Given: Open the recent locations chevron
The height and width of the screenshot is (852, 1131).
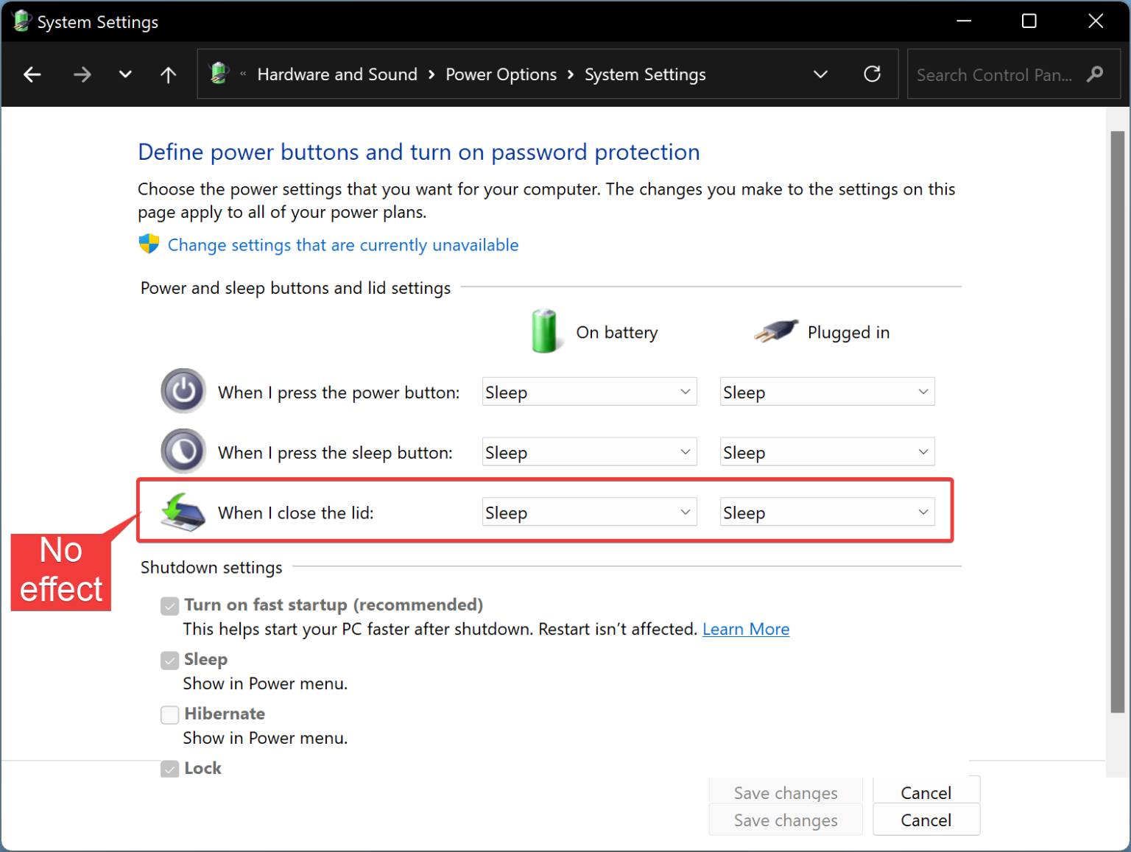Looking at the screenshot, I should pyautogui.click(x=125, y=74).
